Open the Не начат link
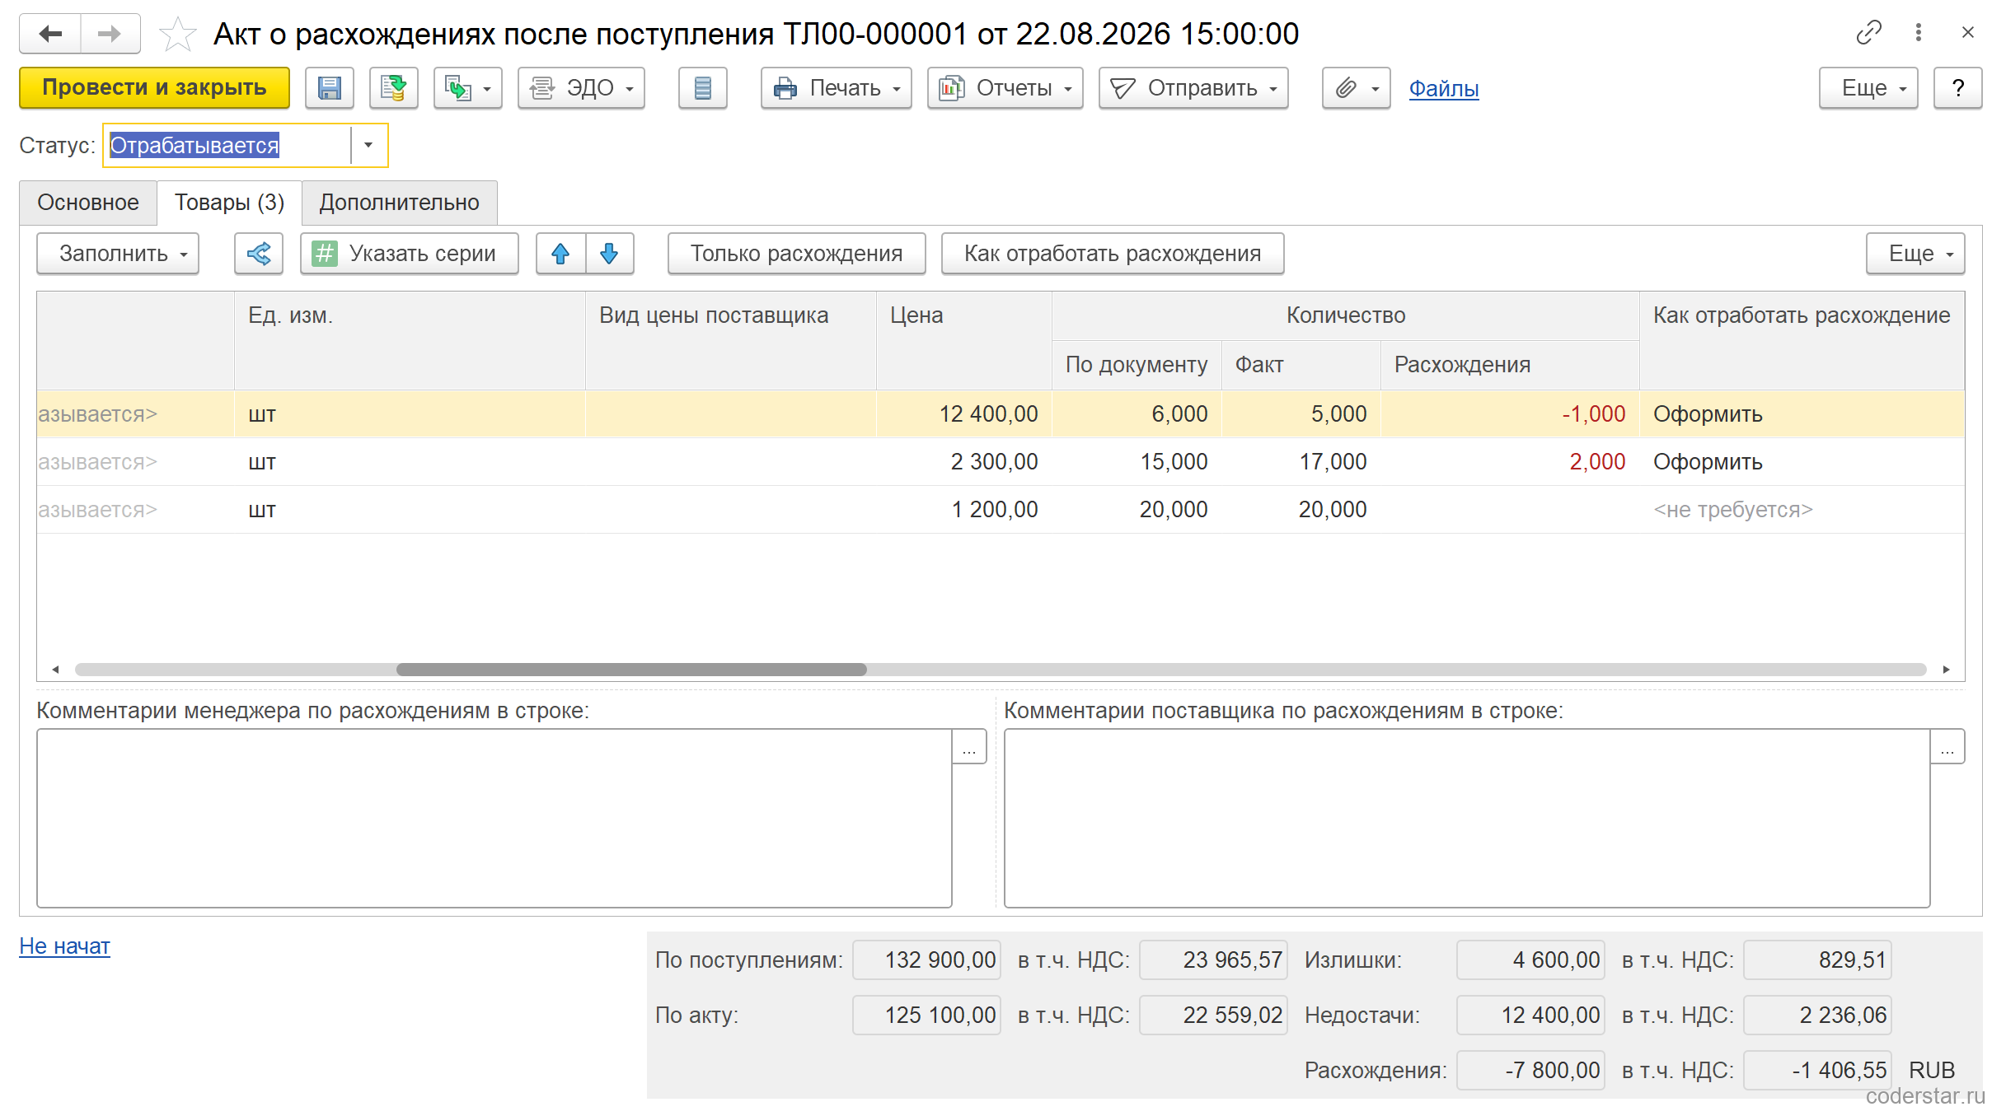 pyautogui.click(x=65, y=946)
